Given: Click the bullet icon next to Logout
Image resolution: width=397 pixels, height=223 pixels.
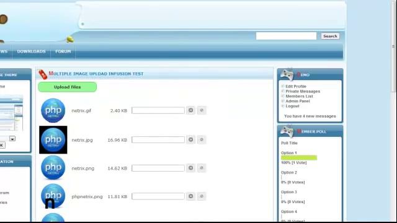Looking at the screenshot, I should coord(283,106).
